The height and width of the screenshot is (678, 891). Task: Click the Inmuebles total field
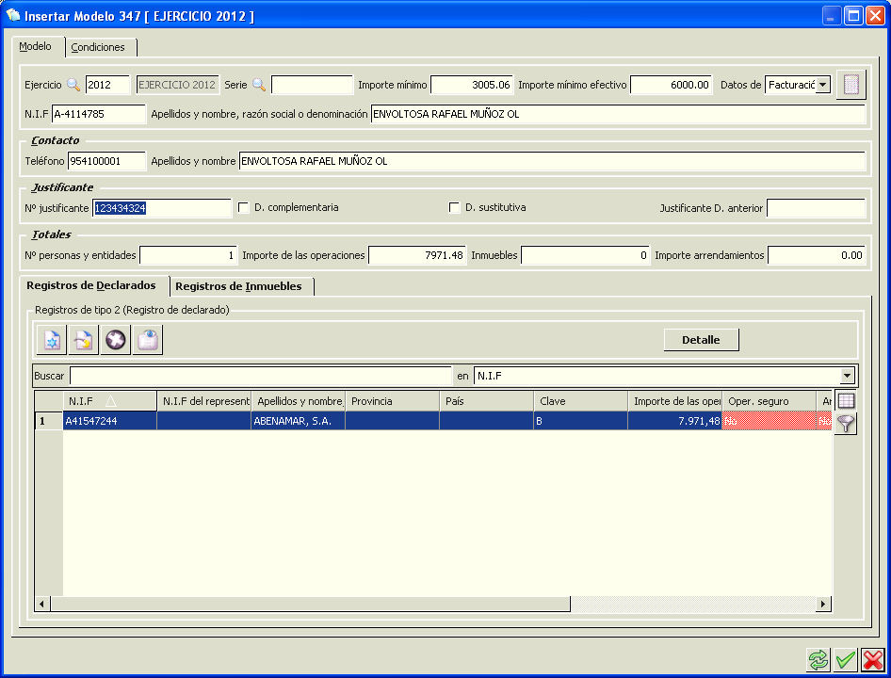[585, 255]
